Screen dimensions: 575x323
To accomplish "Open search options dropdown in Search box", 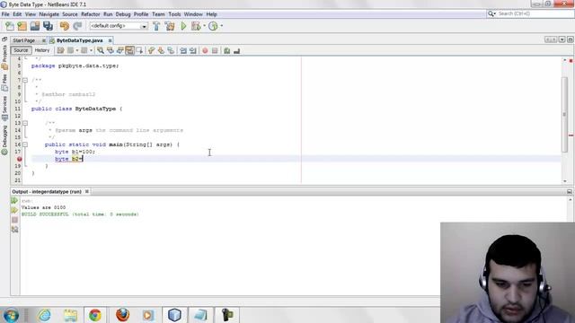I will pyautogui.click(x=491, y=13).
